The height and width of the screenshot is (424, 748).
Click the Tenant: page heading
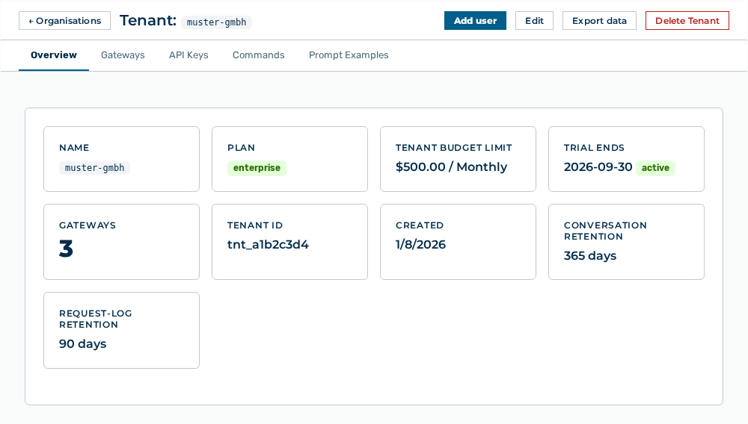tap(148, 20)
